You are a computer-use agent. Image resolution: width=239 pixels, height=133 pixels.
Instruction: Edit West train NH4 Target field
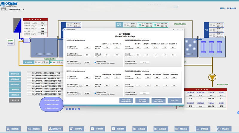tap(87, 78)
